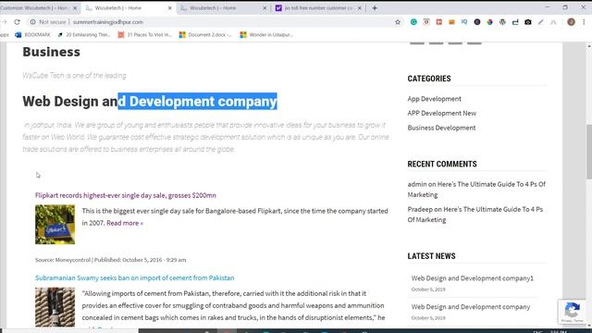592x333 pixels.
Task: Open admin commenter link in Recent Comments
Action: [417, 184]
